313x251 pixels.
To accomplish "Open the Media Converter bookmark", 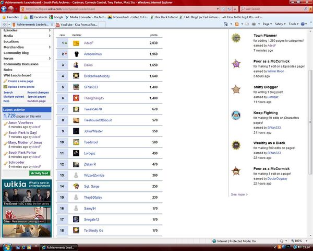I will click(86, 17).
